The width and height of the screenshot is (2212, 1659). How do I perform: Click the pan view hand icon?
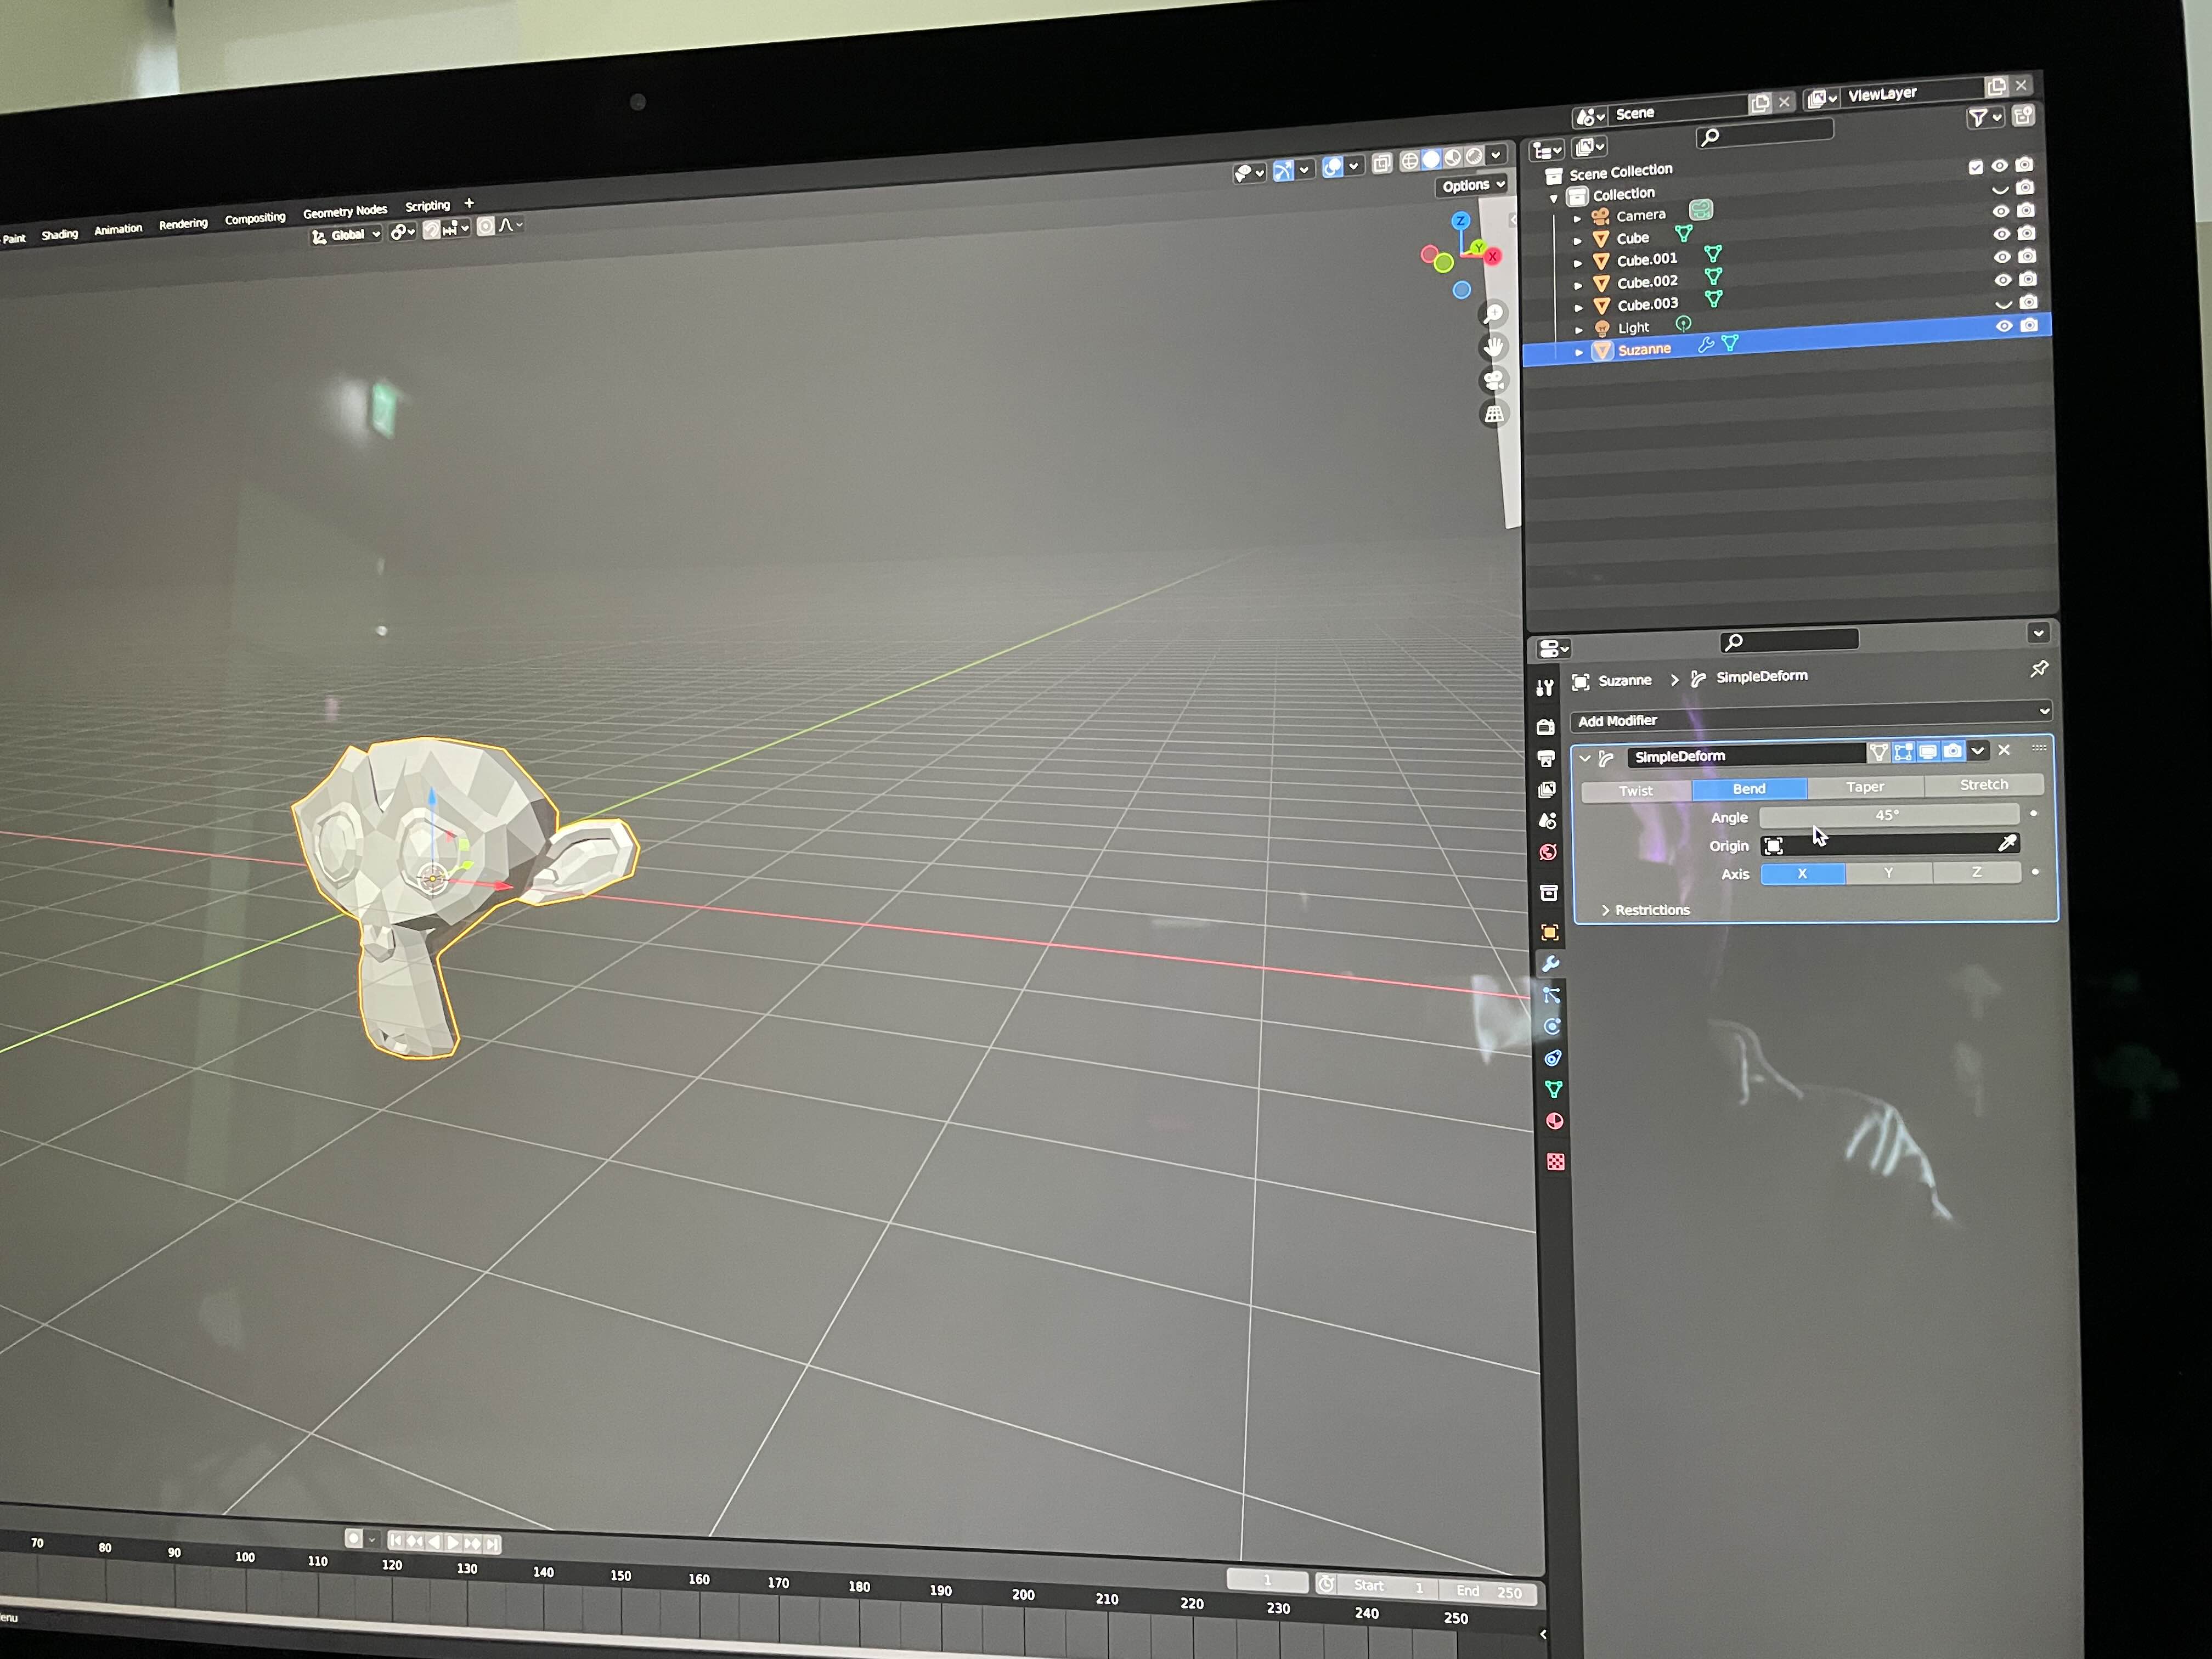(x=1494, y=347)
